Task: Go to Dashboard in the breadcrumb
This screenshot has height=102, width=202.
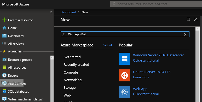Action: pyautogui.click(x=68, y=12)
